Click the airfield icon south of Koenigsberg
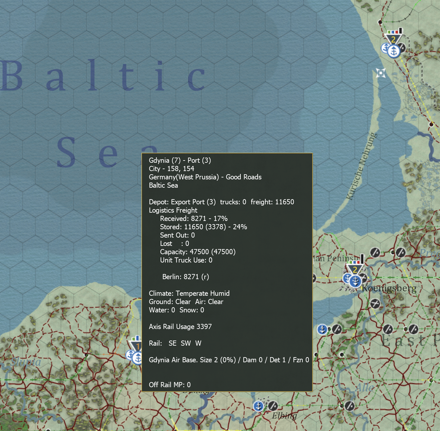 tap(375, 303)
